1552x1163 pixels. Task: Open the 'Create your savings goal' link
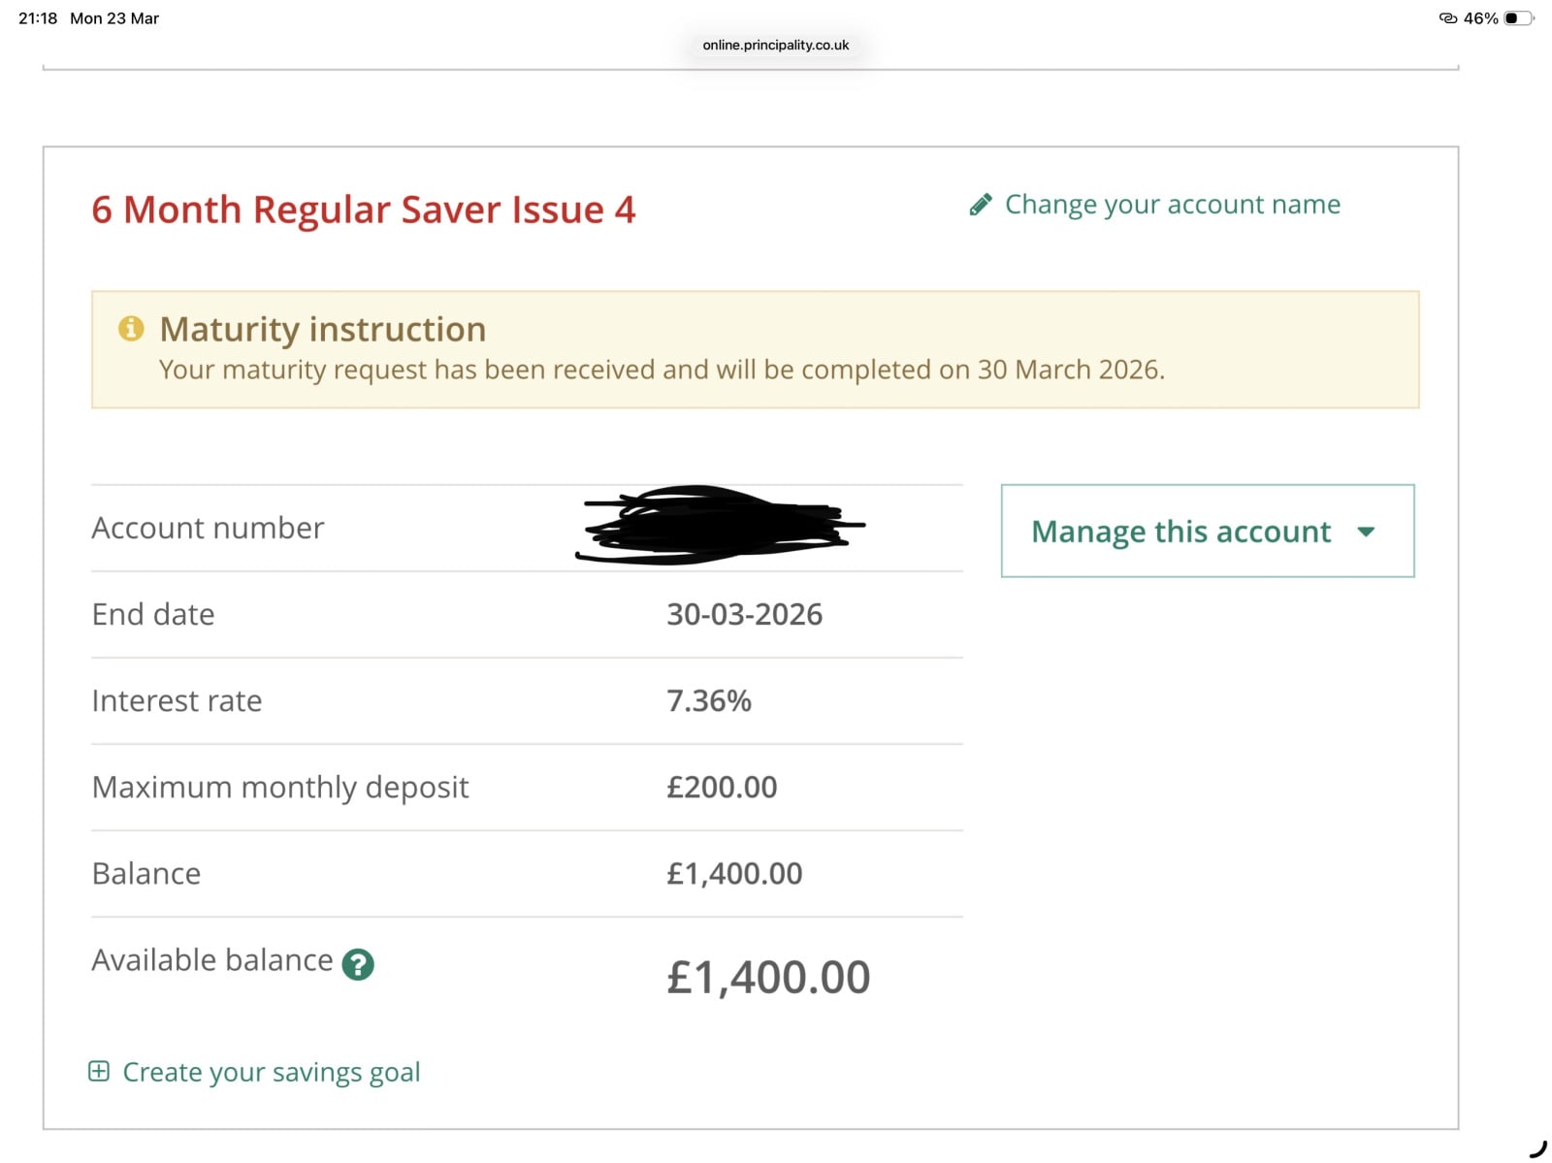tap(271, 1072)
